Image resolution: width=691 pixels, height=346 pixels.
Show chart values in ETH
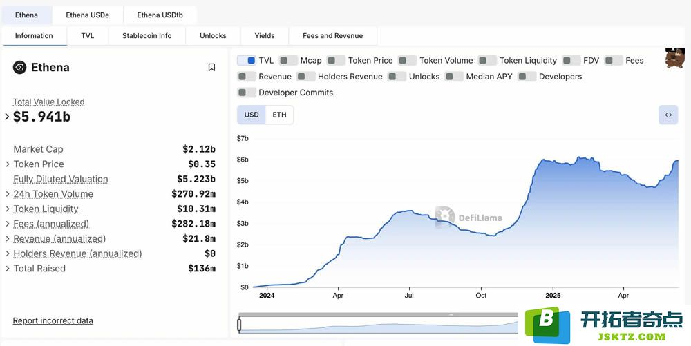click(279, 115)
